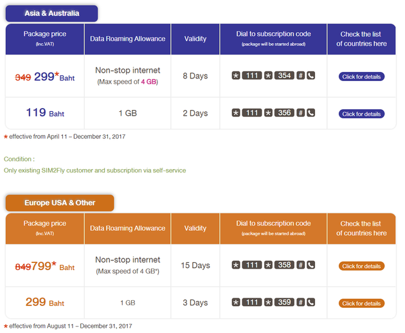Image resolution: width=405 pixels, height=333 pixels.
Task: Open Click for details for 299 Baht Asia package
Action: (361, 76)
